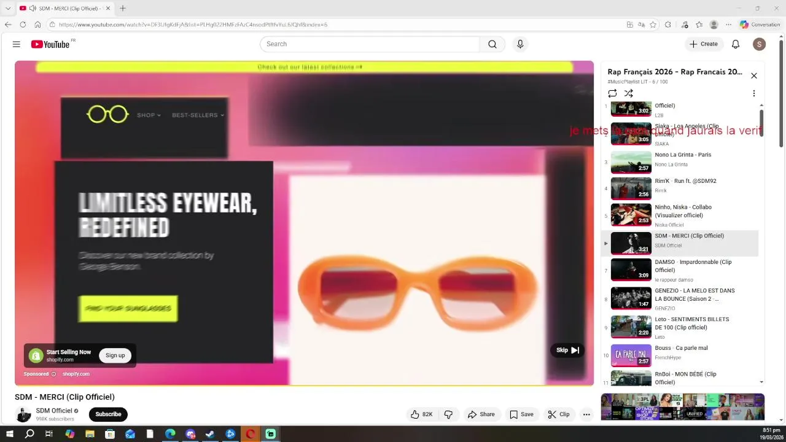Open Copilot Conversation pane

(x=760, y=25)
